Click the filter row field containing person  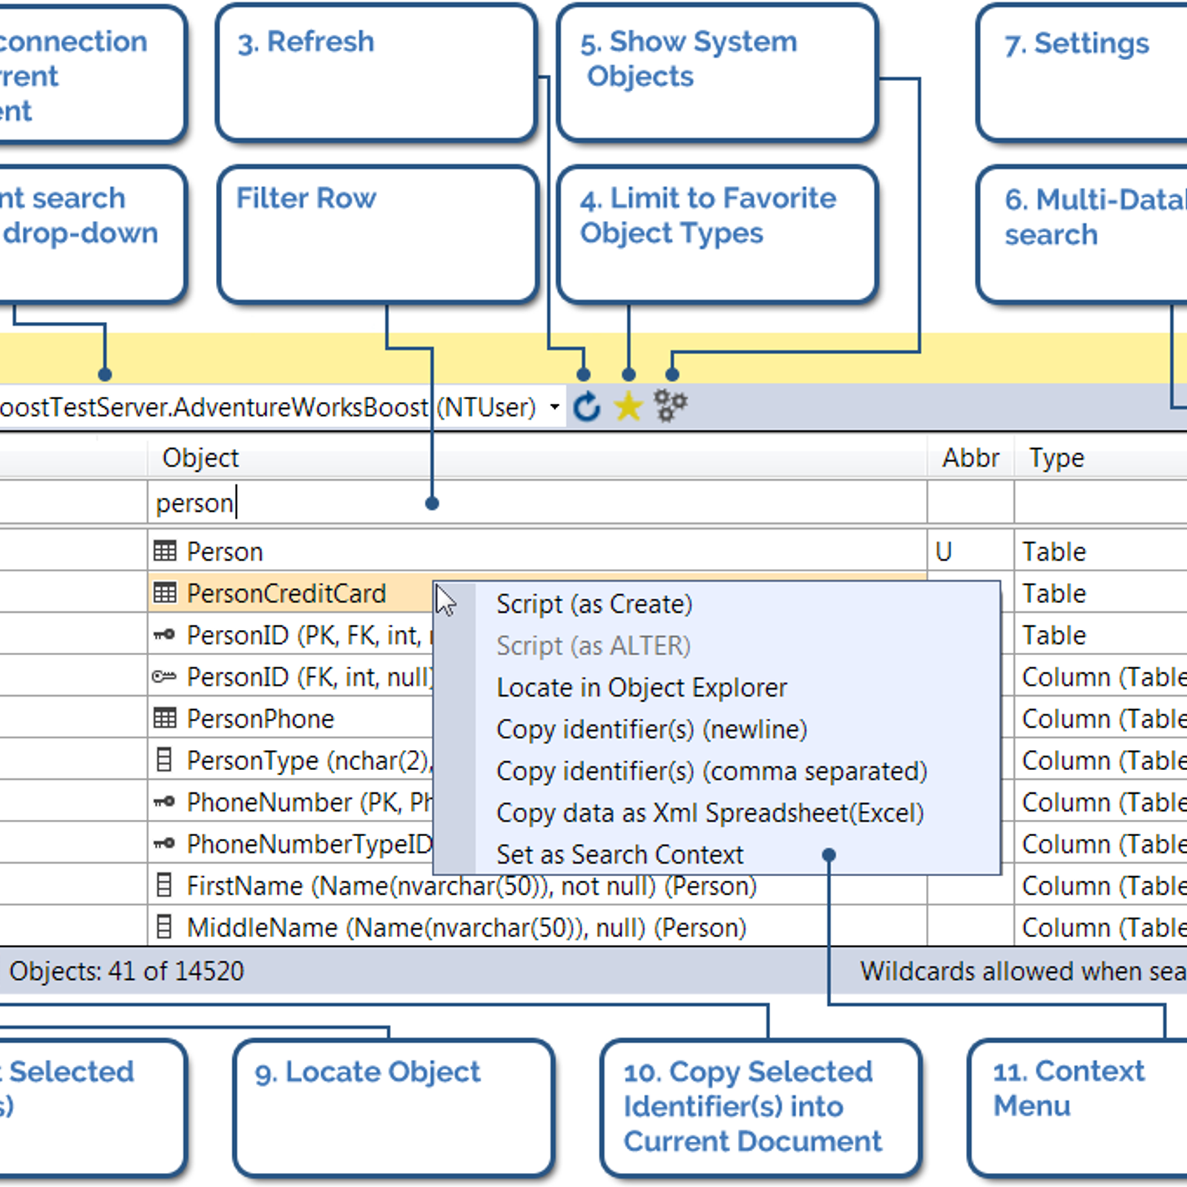tap(537, 503)
